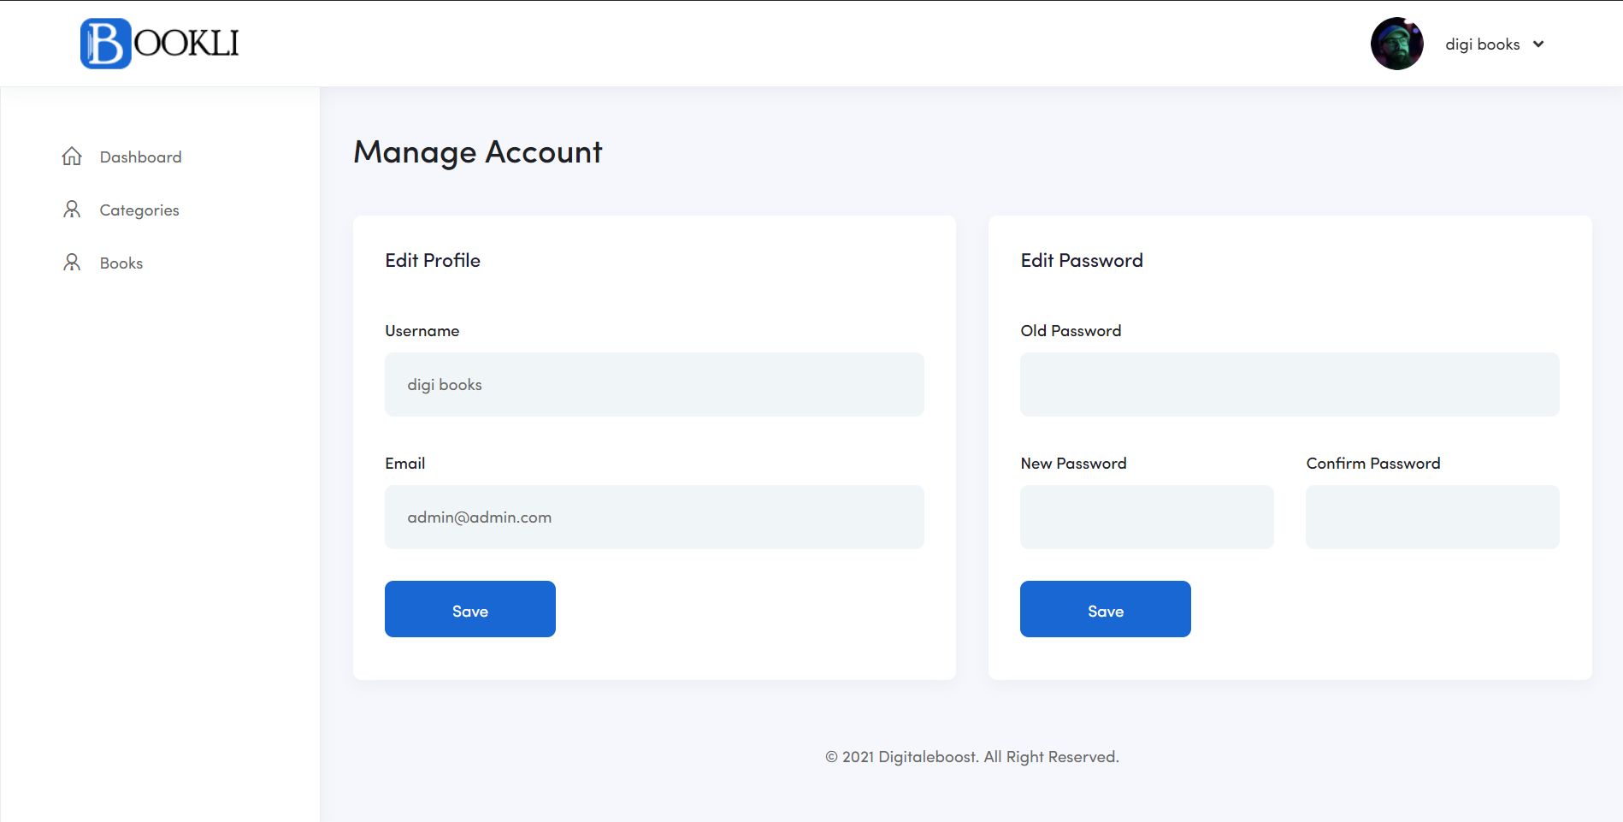Click the Digitaleboost copyright footer text

[x=971, y=757]
